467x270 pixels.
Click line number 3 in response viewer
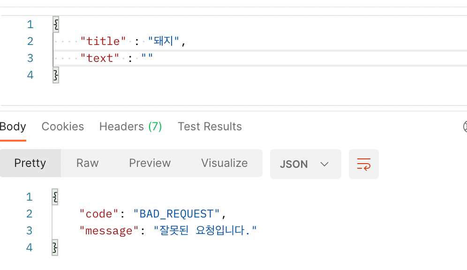coord(29,231)
